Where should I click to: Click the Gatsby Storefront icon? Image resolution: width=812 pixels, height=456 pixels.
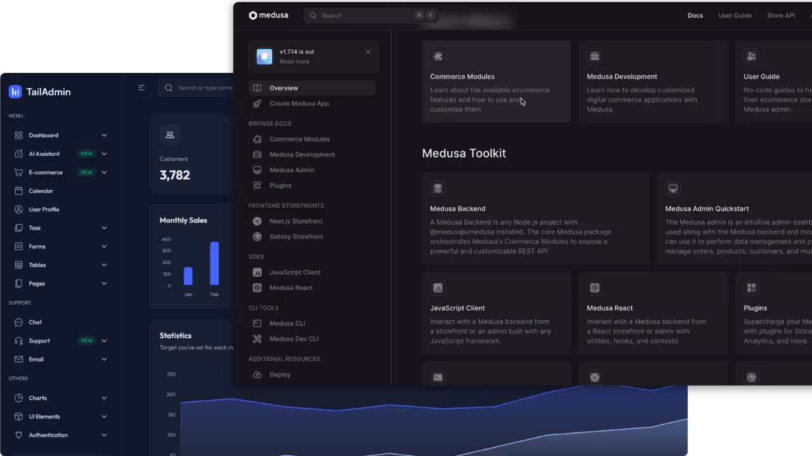click(x=257, y=237)
